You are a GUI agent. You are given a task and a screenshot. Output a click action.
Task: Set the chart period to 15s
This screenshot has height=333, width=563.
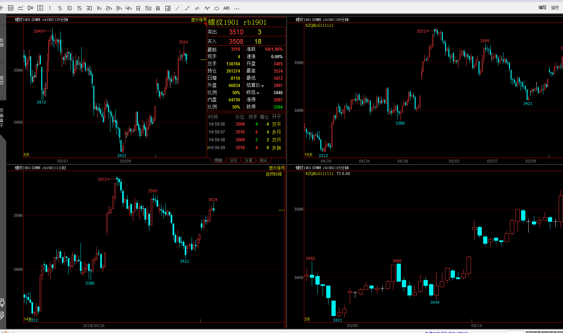148,8
